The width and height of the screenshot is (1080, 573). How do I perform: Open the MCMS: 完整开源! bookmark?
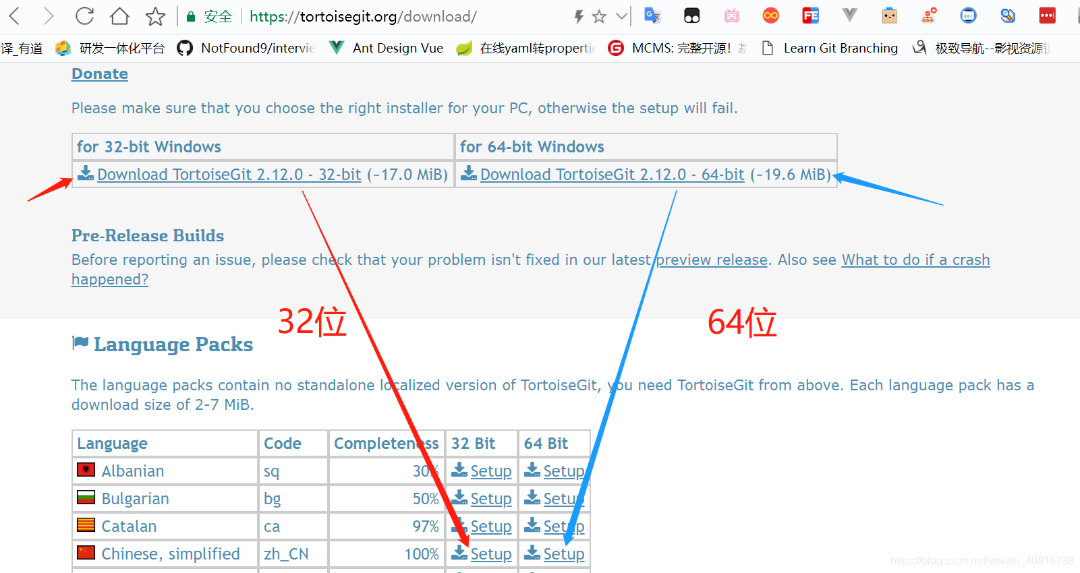(677, 48)
